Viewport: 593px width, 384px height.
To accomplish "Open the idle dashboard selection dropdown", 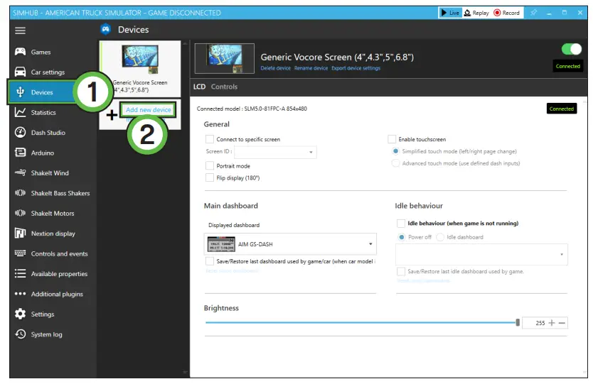I will (481, 254).
